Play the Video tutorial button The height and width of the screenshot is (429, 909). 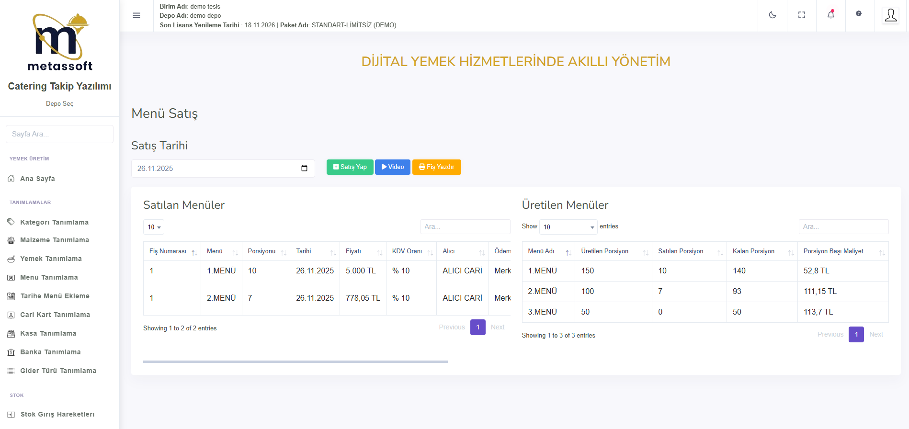(x=393, y=167)
